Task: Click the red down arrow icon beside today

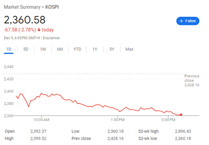Action: coord(39,30)
